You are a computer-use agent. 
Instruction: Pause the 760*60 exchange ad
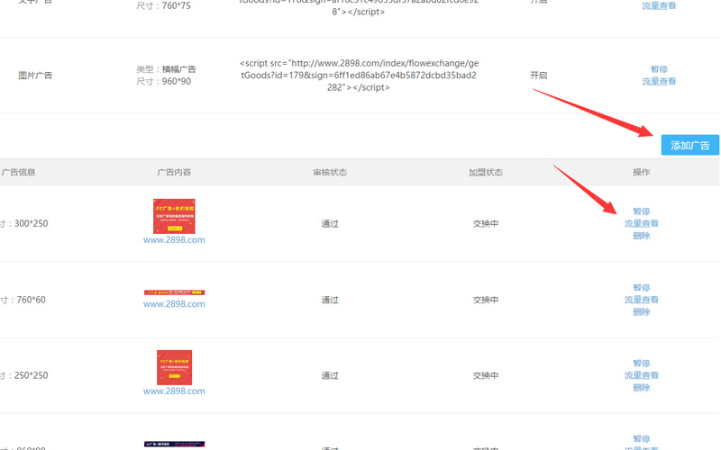click(641, 288)
